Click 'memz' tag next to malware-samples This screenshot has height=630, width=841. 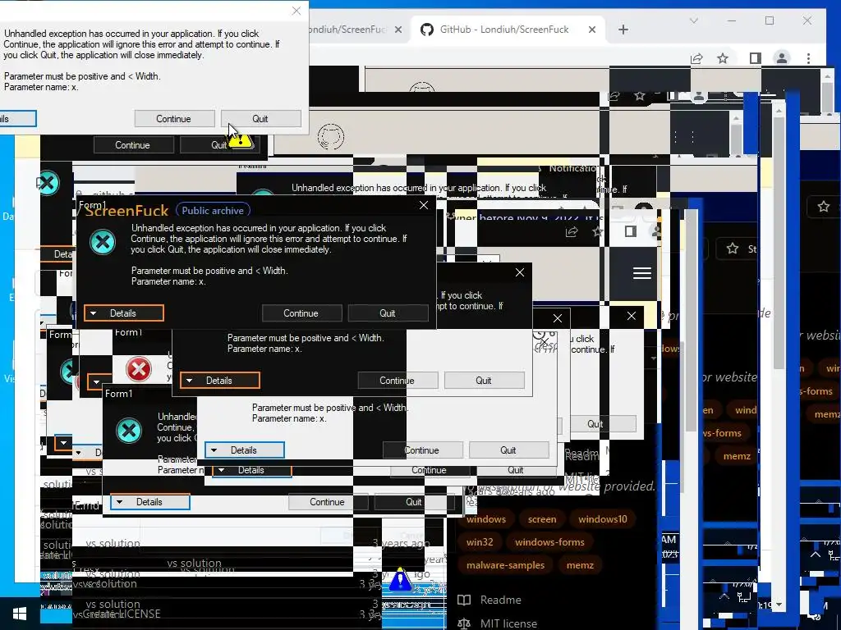pos(580,565)
